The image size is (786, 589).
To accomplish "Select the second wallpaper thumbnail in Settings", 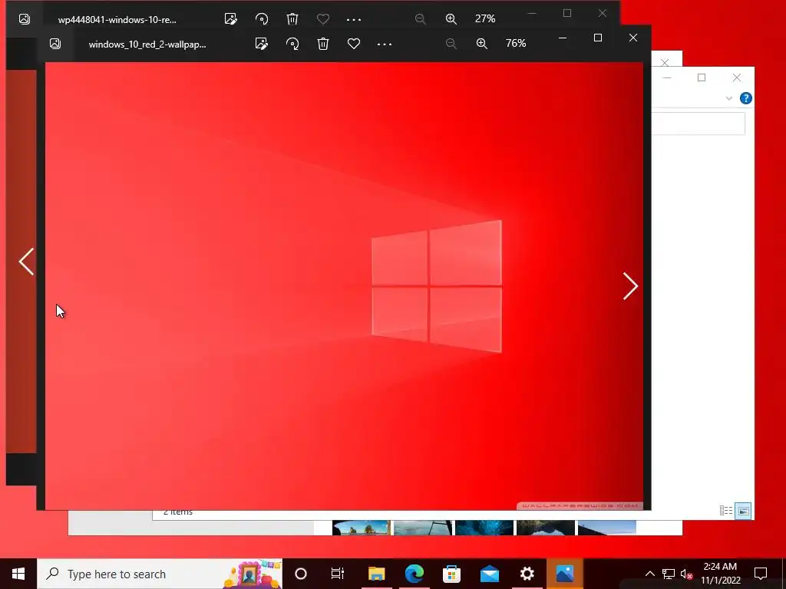I will coord(423,528).
